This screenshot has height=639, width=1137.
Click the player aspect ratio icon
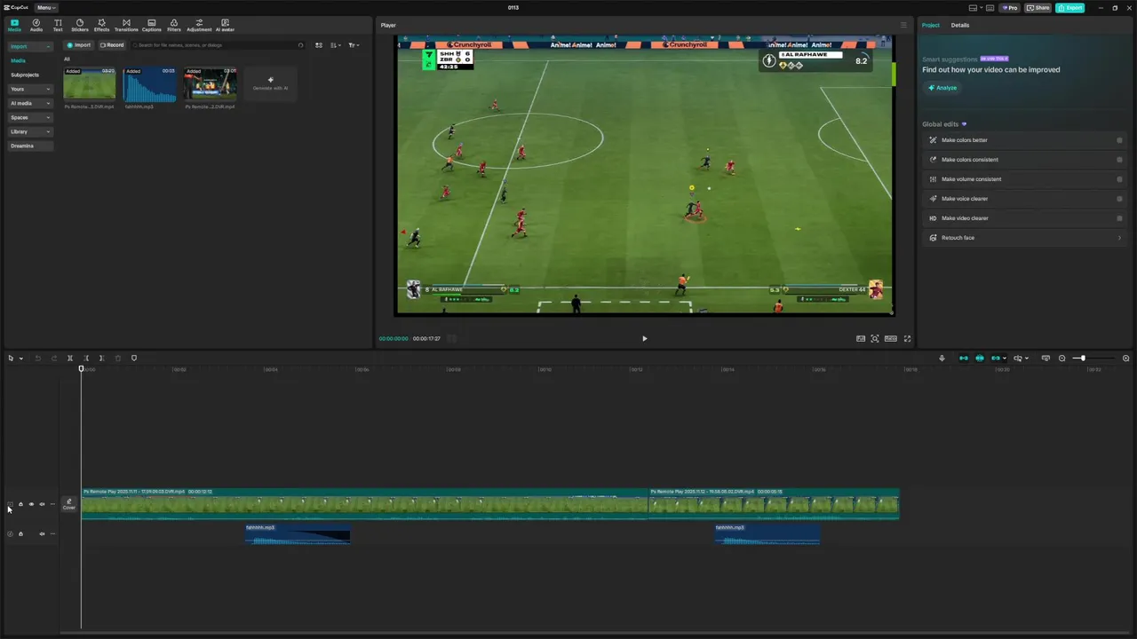point(891,338)
